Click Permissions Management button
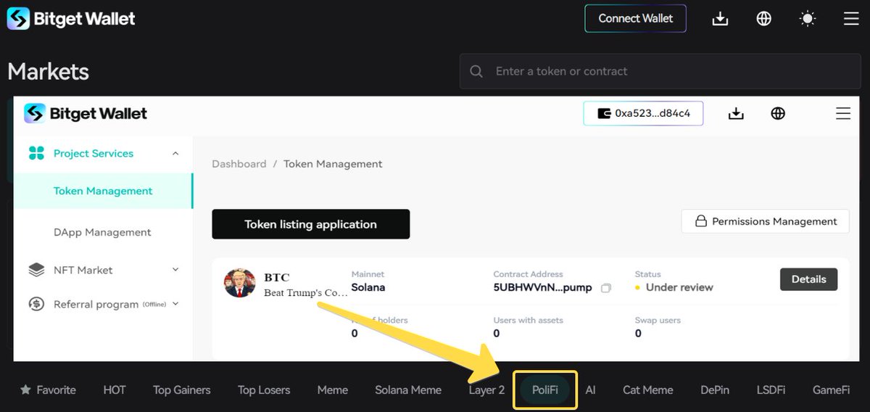This screenshot has height=412, width=870. (765, 221)
